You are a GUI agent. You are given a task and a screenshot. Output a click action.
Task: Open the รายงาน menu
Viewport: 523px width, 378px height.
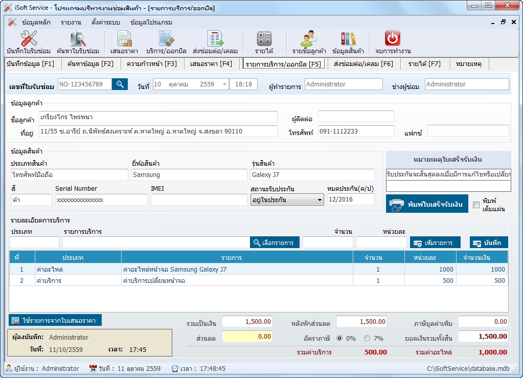pos(71,23)
